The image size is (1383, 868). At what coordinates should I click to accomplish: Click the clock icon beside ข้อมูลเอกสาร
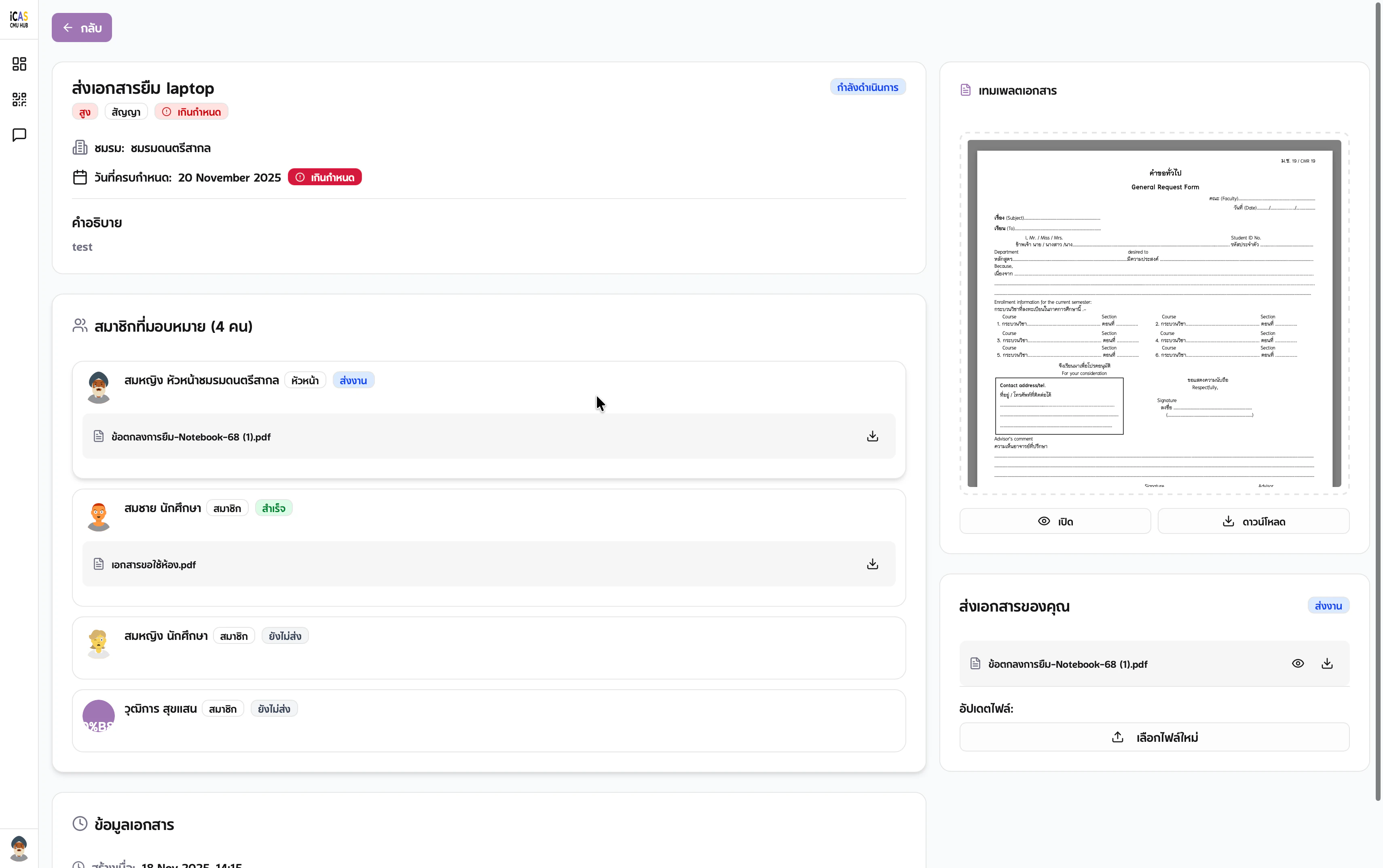[80, 824]
